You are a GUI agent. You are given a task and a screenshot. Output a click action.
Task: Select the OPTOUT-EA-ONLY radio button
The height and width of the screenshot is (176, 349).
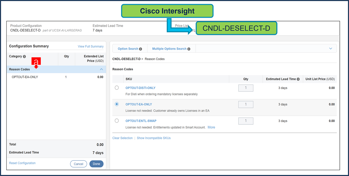click(117, 104)
